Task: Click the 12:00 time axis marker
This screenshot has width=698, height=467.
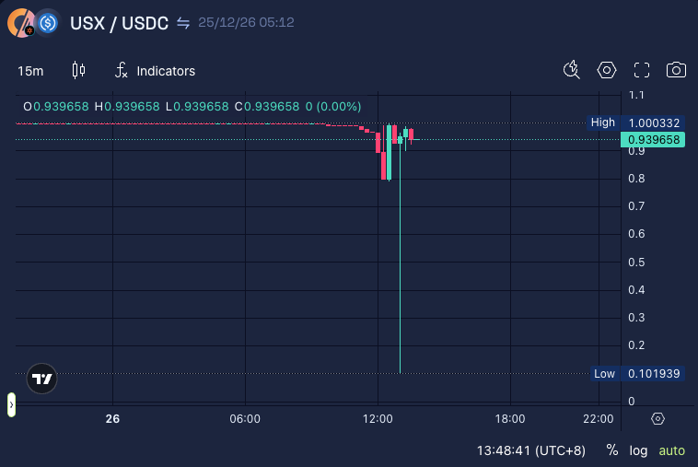Action: click(378, 418)
